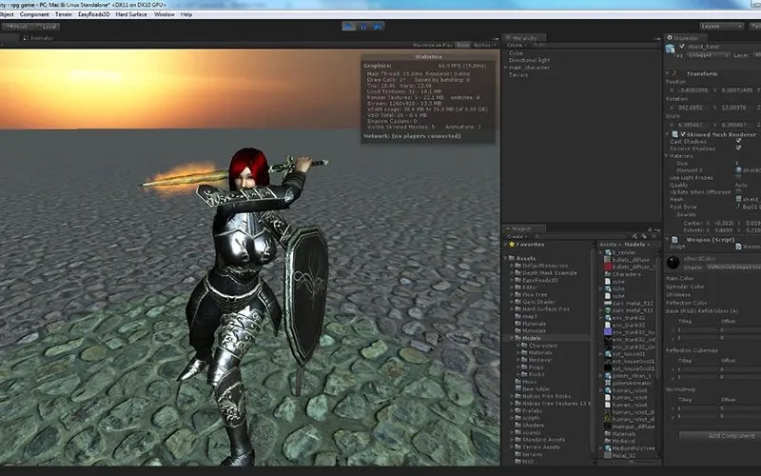This screenshot has height=476, width=761.
Task: Select the Inspector panel tab
Action: (x=683, y=38)
